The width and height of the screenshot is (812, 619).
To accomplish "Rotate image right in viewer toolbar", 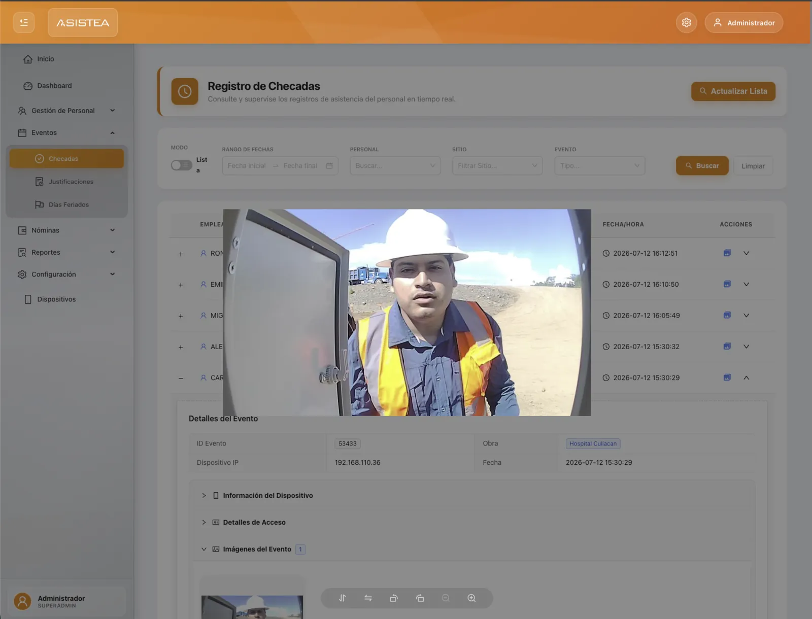I will click(x=420, y=598).
